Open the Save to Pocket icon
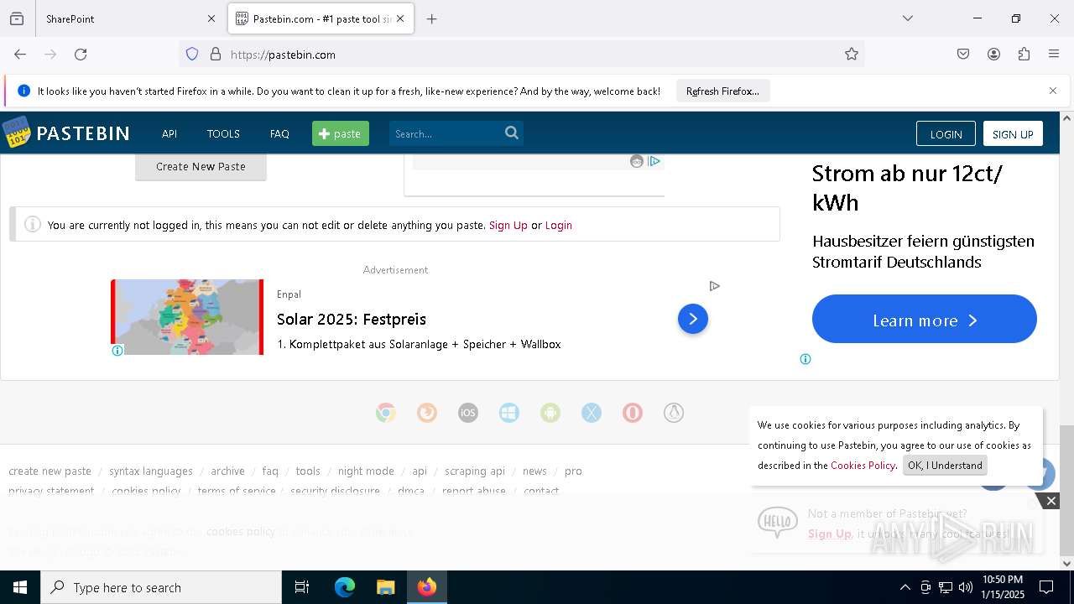 point(963,55)
